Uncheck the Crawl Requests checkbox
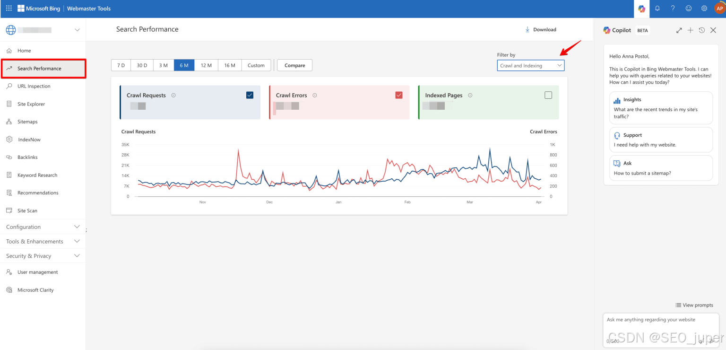726x350 pixels. [x=250, y=95]
